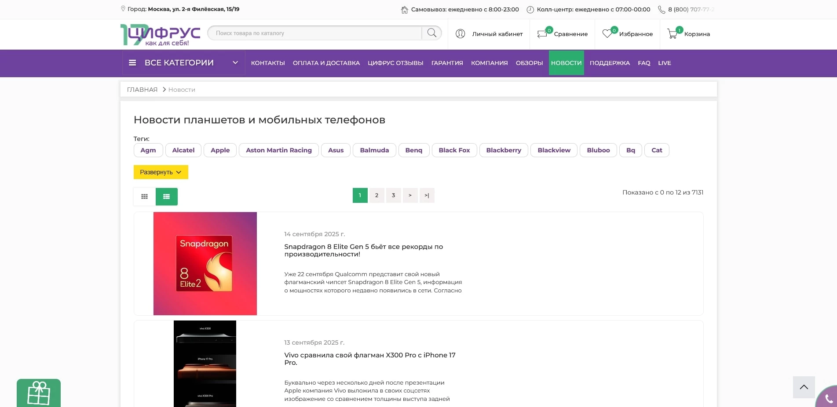Open the ГАРАНТИЯ menu item

tap(447, 63)
